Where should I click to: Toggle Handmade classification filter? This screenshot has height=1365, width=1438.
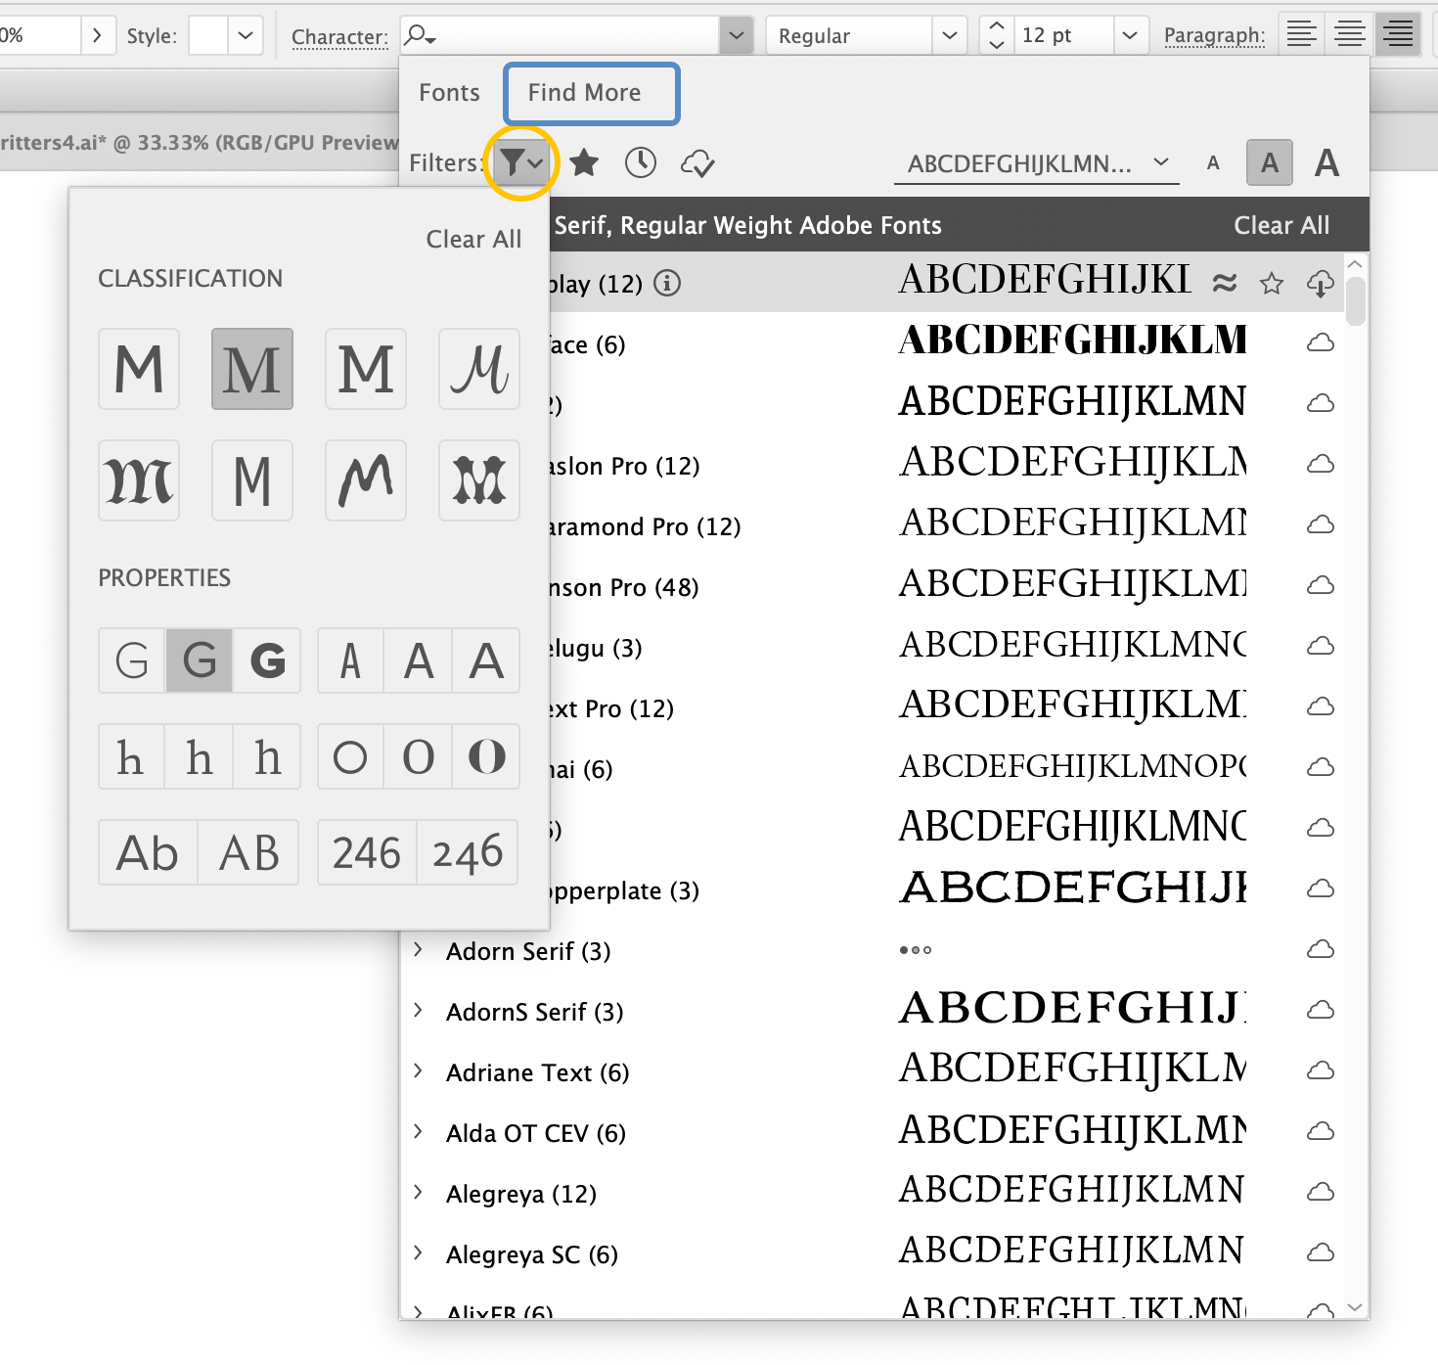(x=366, y=480)
